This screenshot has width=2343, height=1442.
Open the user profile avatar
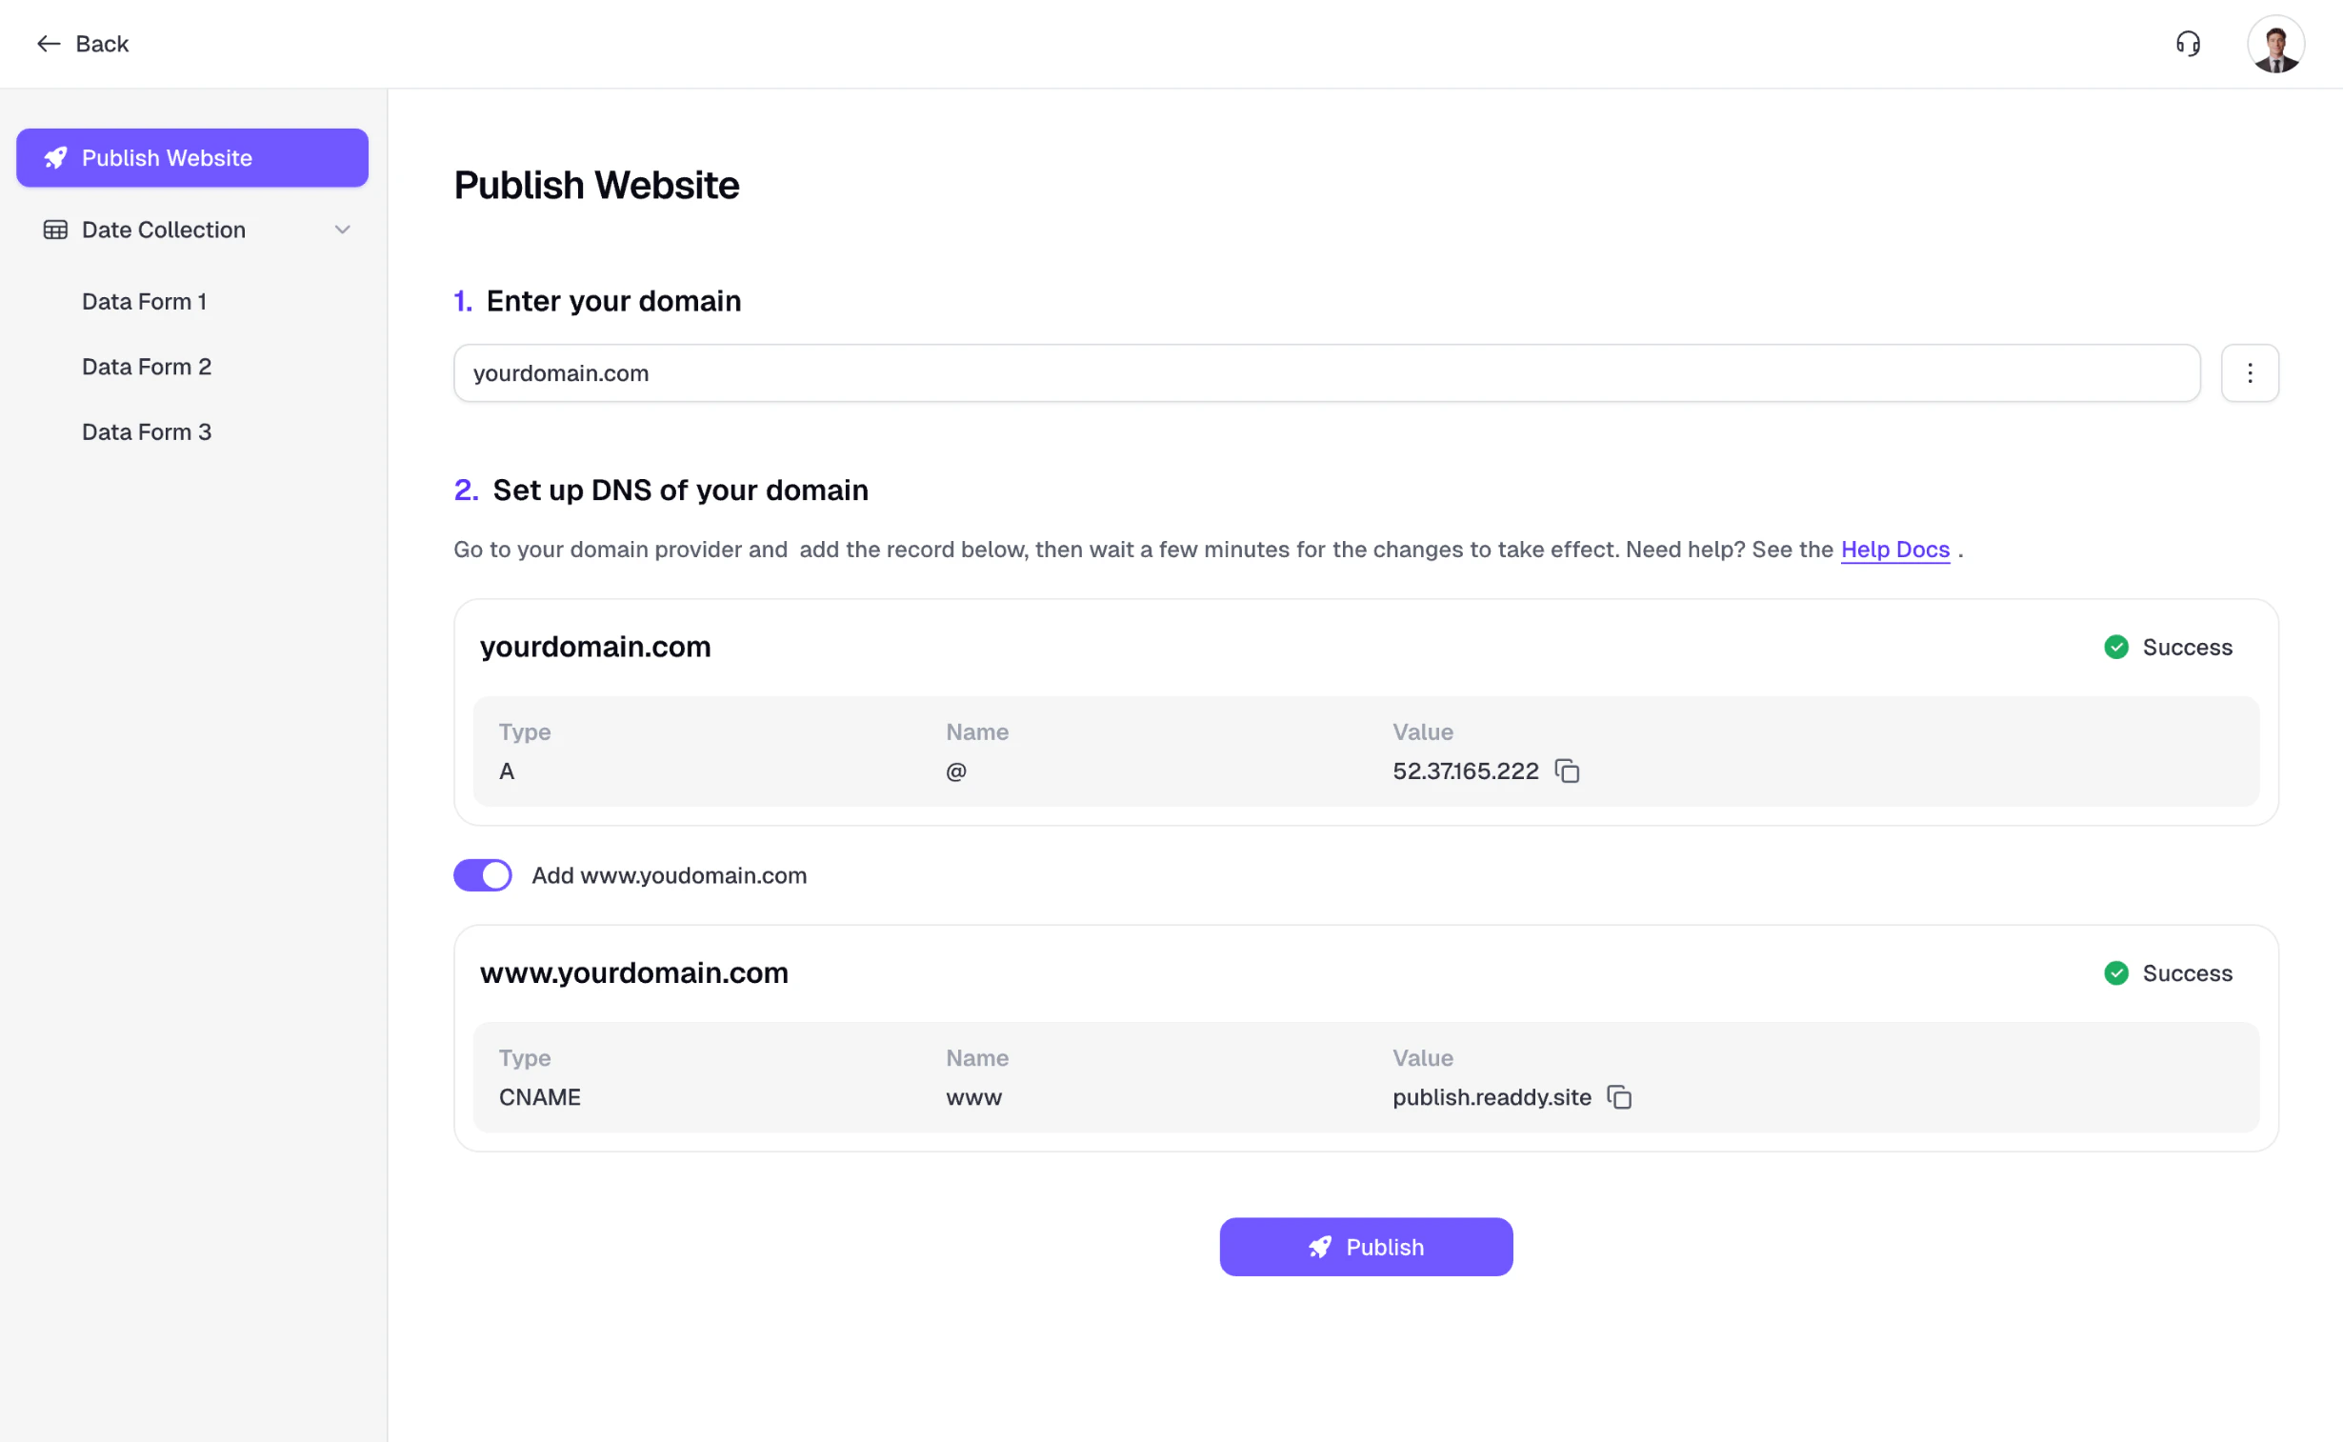[x=2275, y=44]
